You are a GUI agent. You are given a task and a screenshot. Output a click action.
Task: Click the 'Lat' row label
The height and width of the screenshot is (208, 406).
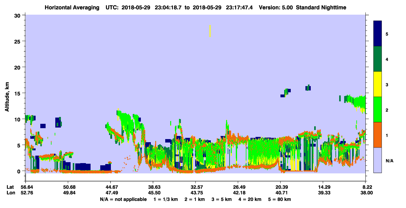coord(10,187)
